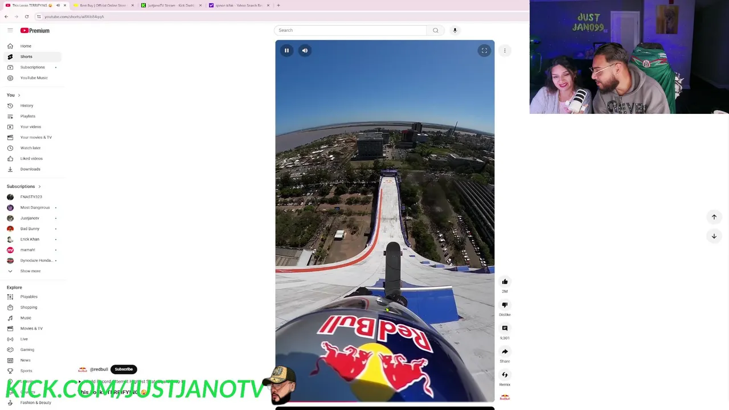The width and height of the screenshot is (729, 410).
Task: Click the address bar URL
Action: (74, 17)
